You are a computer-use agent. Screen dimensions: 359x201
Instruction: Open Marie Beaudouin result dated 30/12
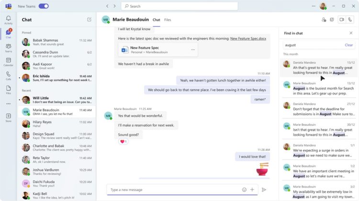(319, 130)
